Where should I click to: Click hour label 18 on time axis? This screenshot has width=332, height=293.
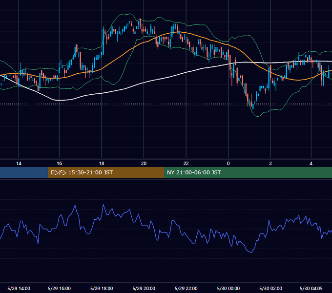[102, 164]
